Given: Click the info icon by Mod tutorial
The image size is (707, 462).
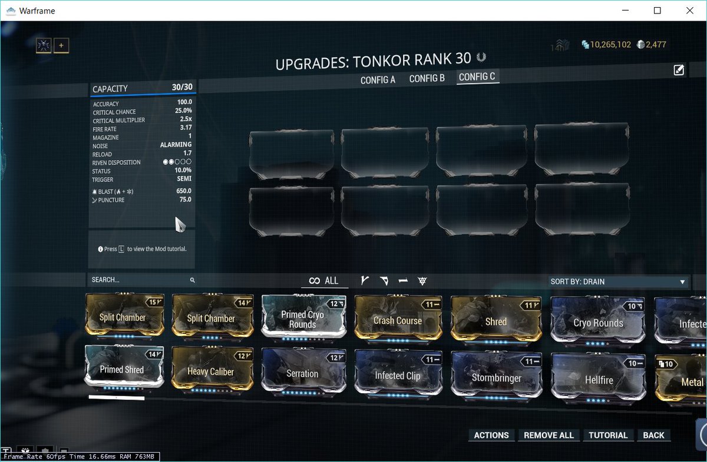Looking at the screenshot, I should (101, 249).
